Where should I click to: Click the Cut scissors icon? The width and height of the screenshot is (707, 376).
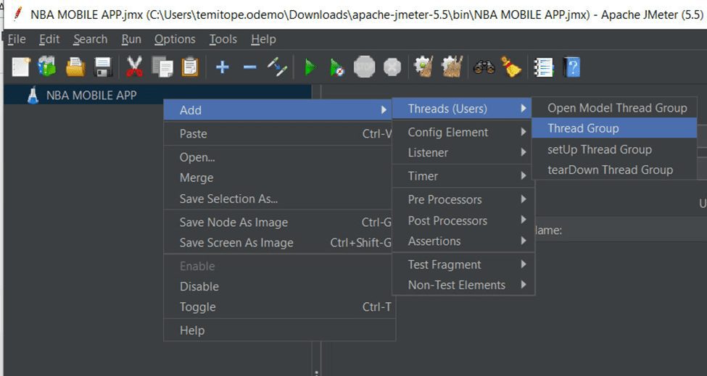134,67
